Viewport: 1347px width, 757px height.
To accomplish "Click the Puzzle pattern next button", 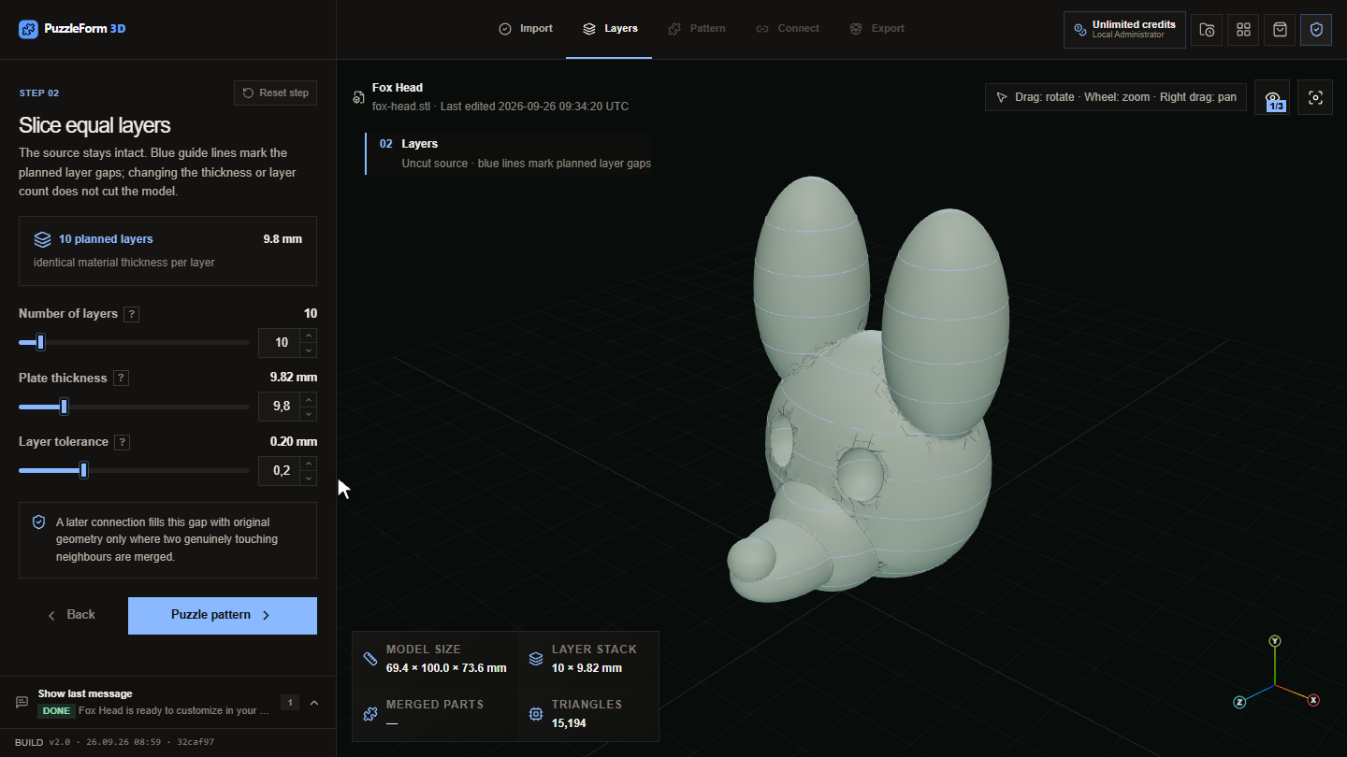I will [x=223, y=616].
